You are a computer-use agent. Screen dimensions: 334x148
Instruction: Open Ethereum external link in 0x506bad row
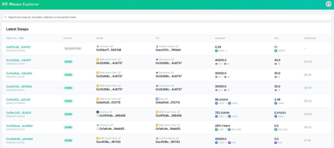(x=112, y=125)
